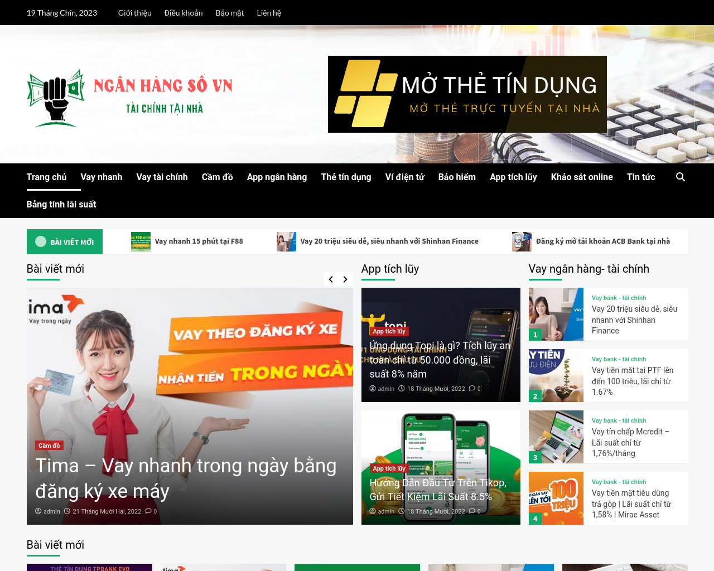
Task: Open Vay tiền mặt tại PTF sidebar article
Action: tap(633, 381)
